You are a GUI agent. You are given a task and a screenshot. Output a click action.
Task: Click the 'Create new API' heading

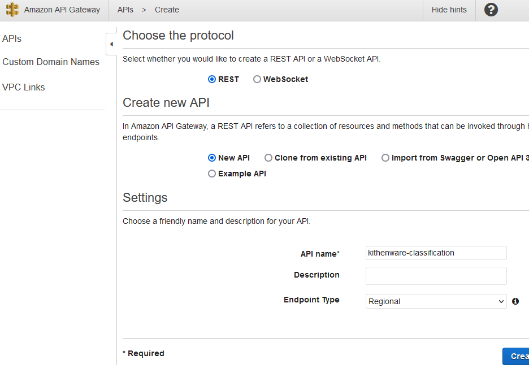(166, 102)
